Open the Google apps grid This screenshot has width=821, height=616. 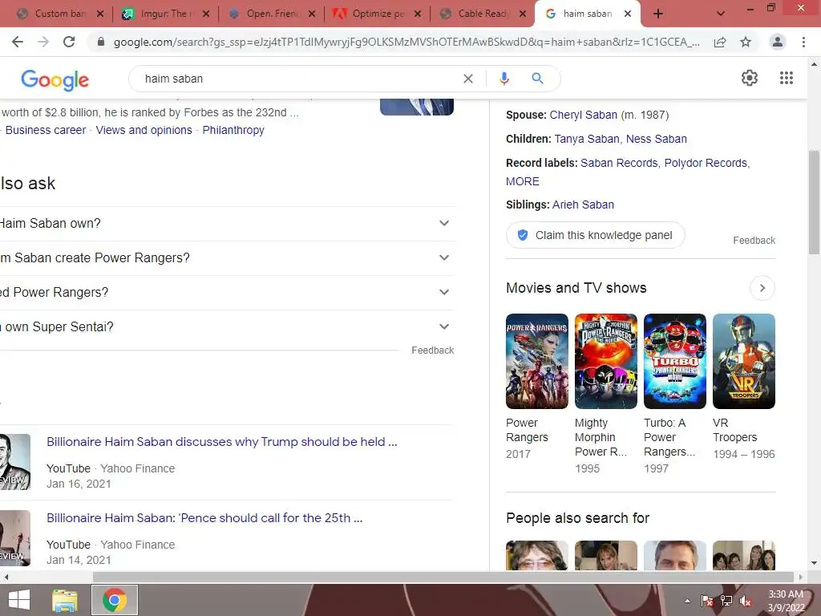pyautogui.click(x=787, y=78)
